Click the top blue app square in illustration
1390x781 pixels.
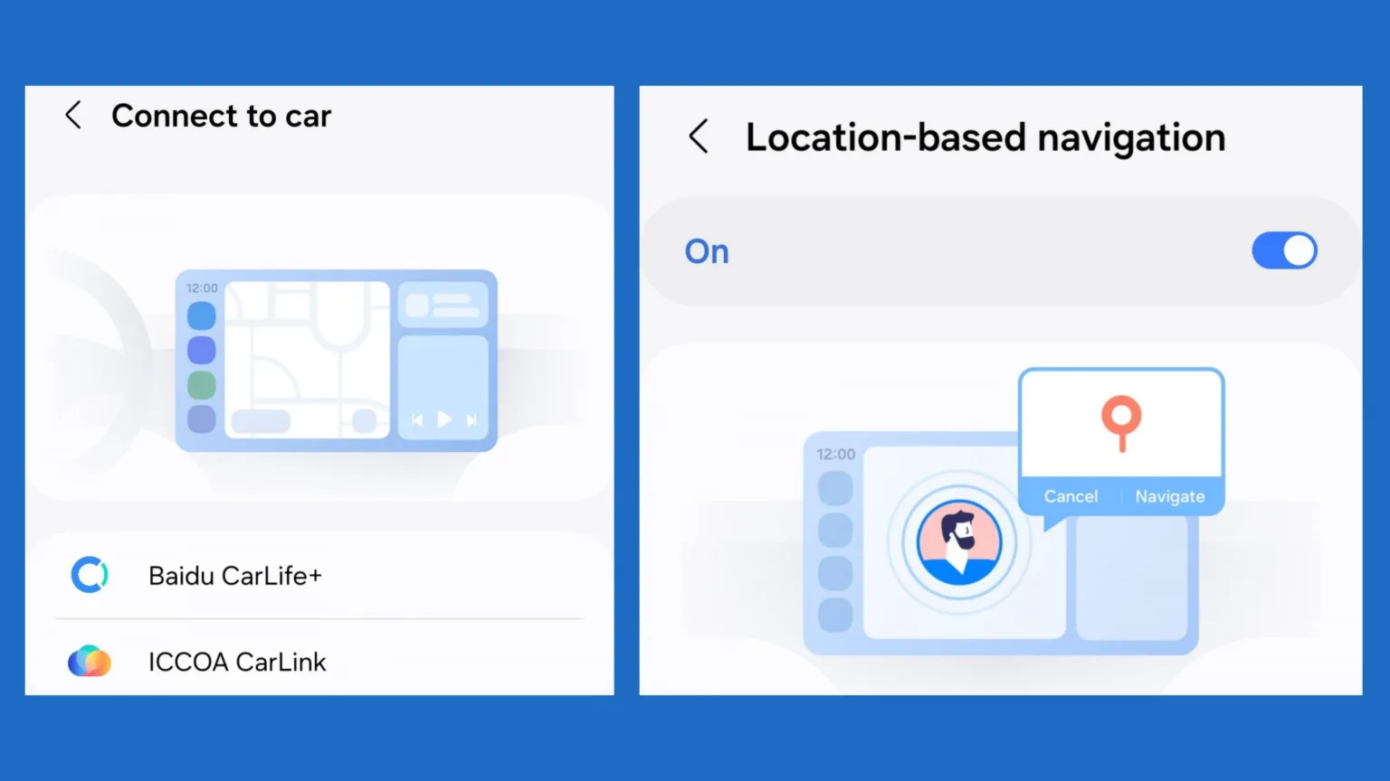201,316
